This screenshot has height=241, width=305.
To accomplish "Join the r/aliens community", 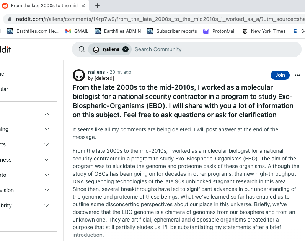I will pyautogui.click(x=280, y=75).
